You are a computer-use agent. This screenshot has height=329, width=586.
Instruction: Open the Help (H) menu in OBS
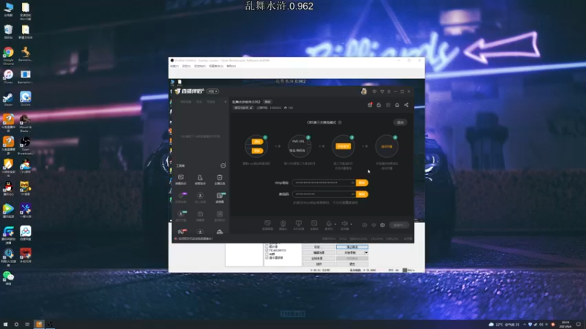[231, 66]
